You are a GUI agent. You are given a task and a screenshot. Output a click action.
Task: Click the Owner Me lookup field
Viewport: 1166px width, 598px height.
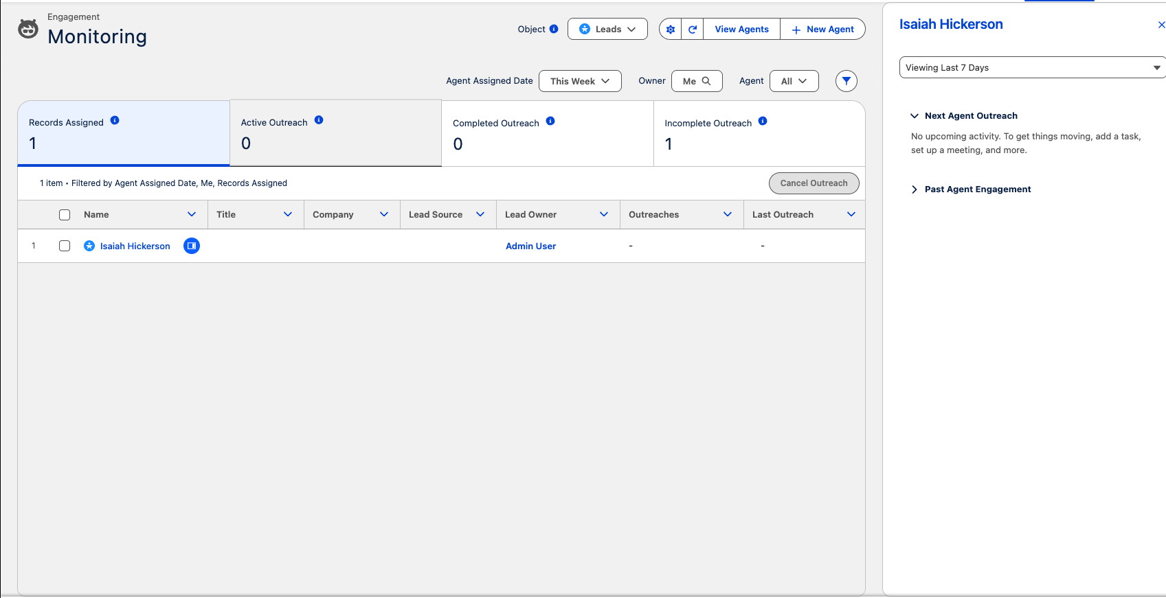pyautogui.click(x=697, y=81)
